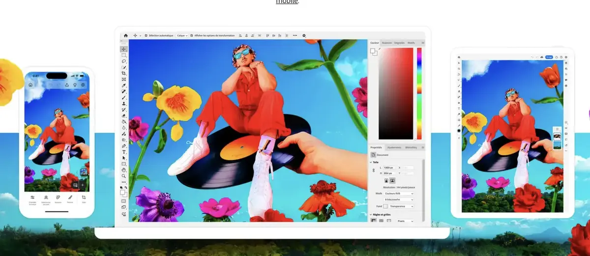
Task: Click the blue share button on tablet
Action: click(549, 57)
